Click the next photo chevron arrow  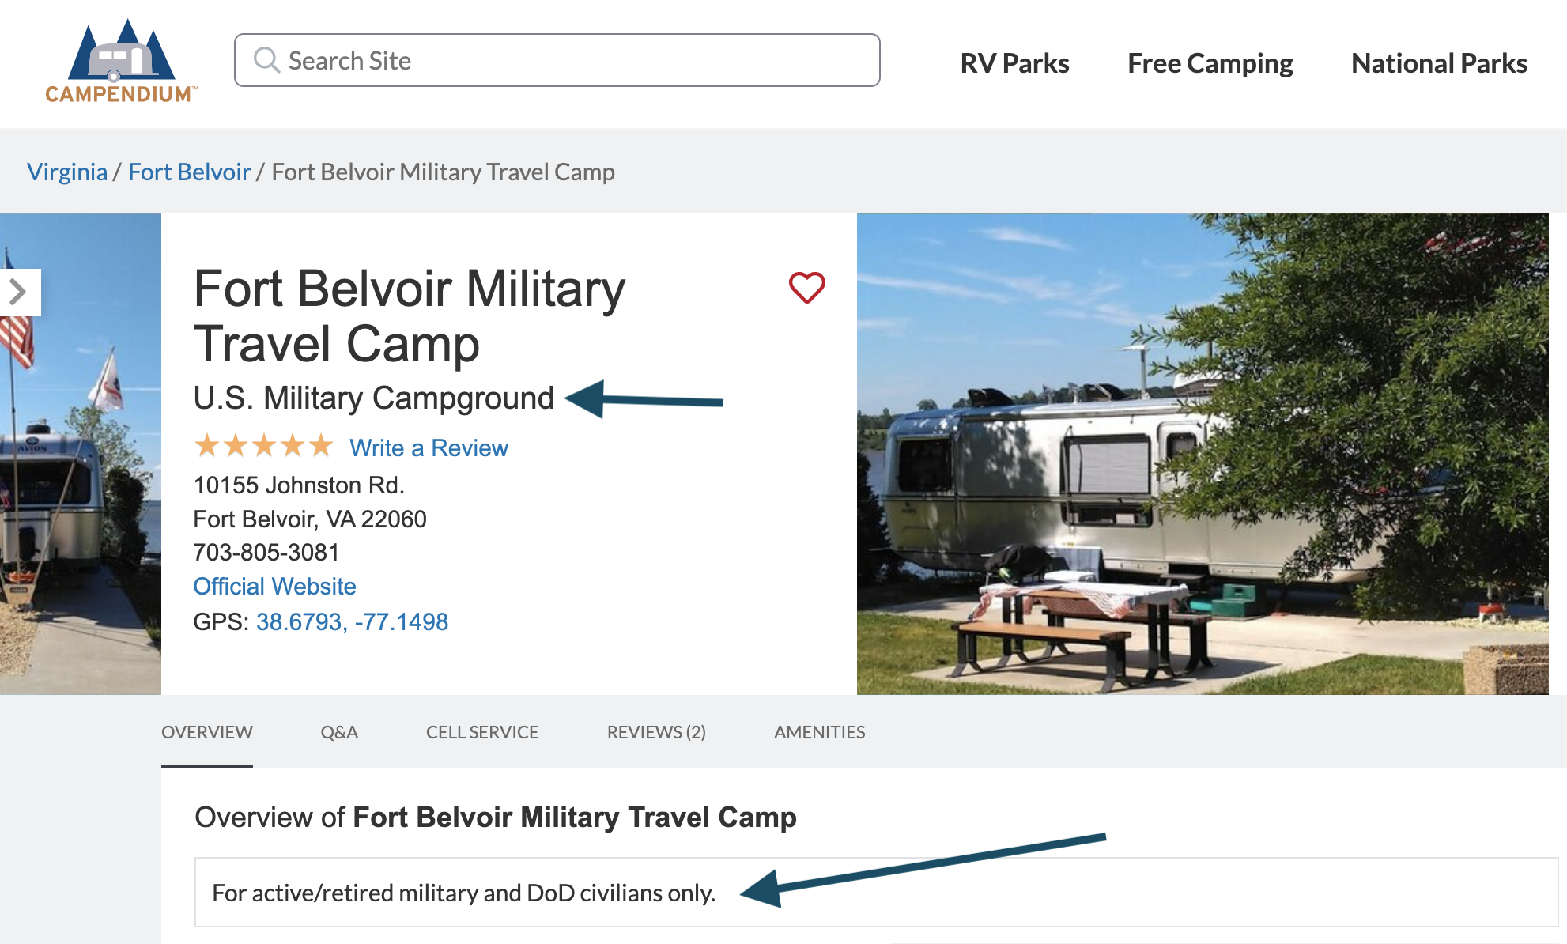pos(19,293)
